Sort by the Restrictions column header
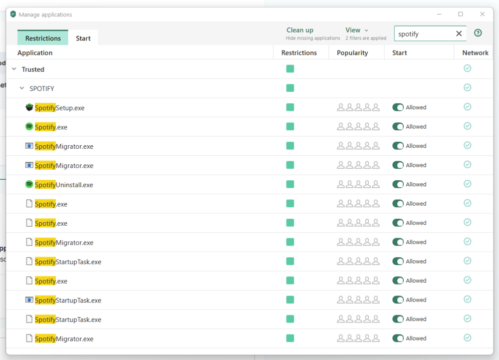The height and width of the screenshot is (360, 499). pyautogui.click(x=299, y=53)
